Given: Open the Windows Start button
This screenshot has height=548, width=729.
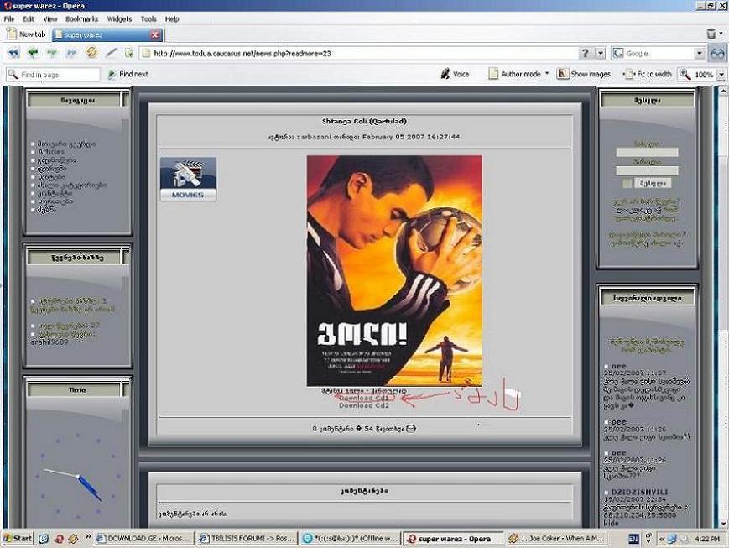Looking at the screenshot, I should click(18, 538).
